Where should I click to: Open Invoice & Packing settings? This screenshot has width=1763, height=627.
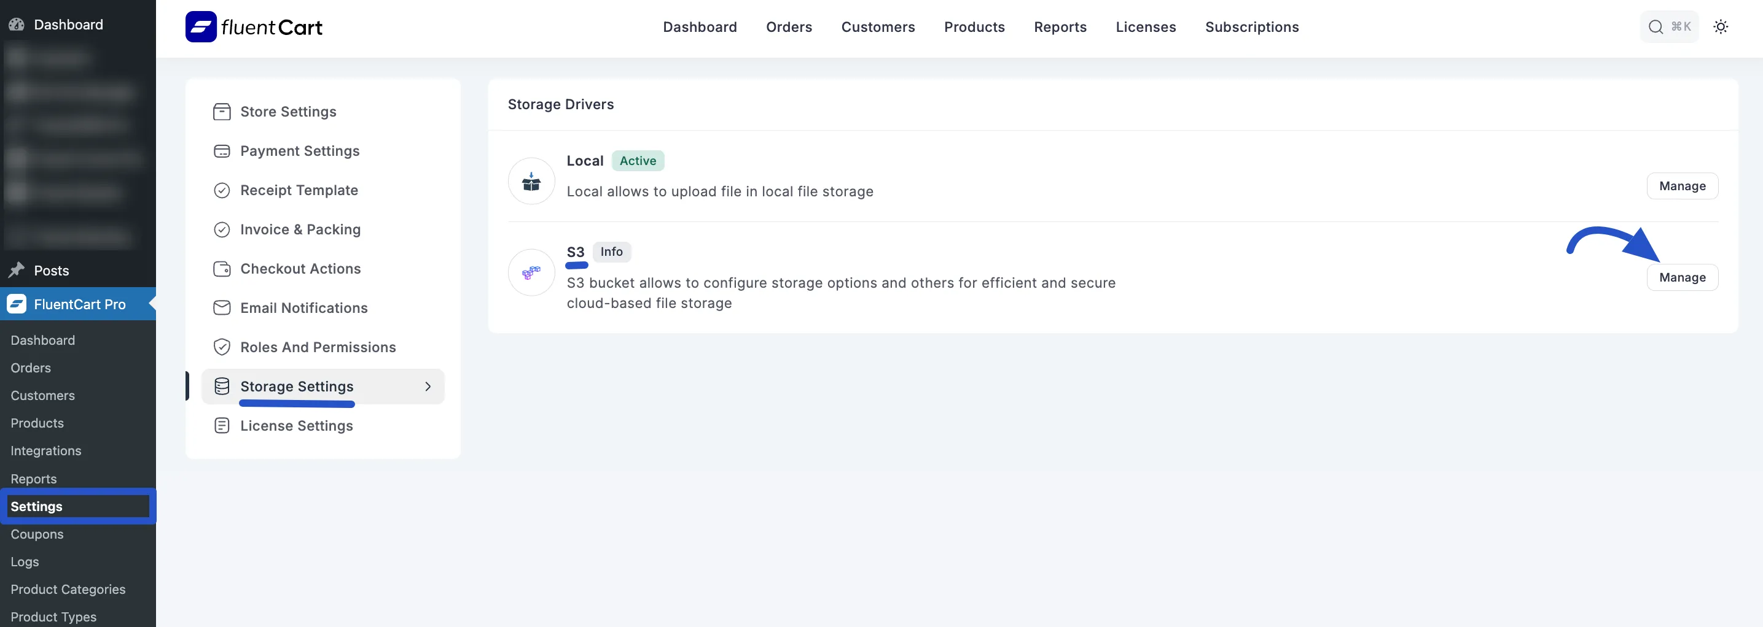pos(300,229)
